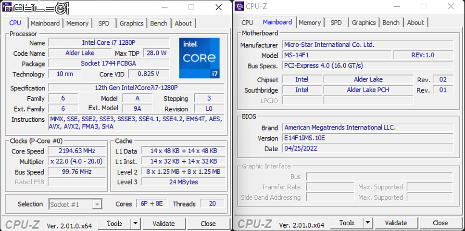Switch to the CPU tab in right window
This screenshot has height=231, width=465.
click(x=247, y=23)
